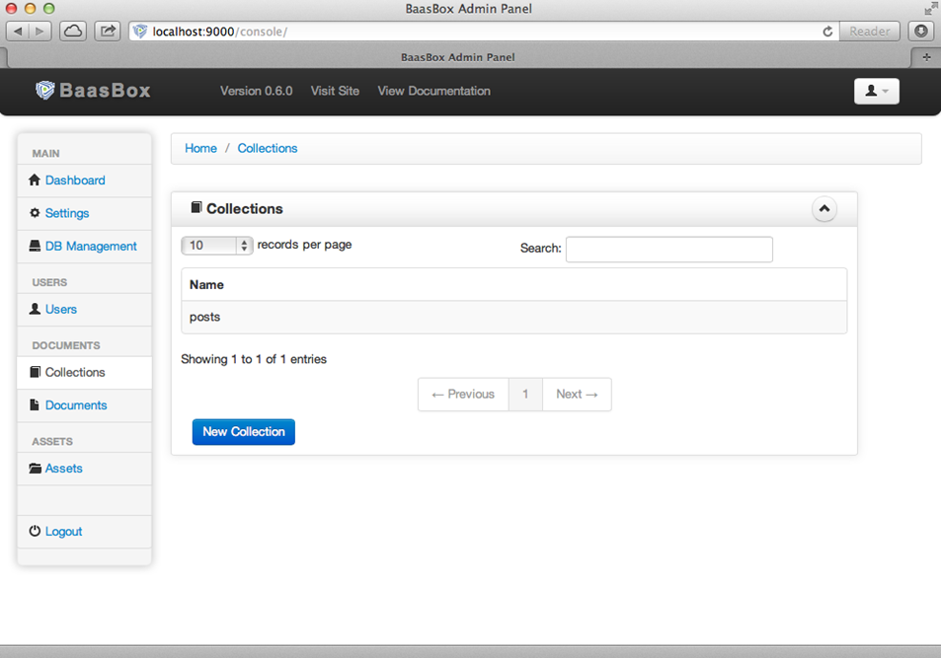Click the Showing 1 to 1 of 1 entries text
Viewport: 941px width, 658px height.
254,359
